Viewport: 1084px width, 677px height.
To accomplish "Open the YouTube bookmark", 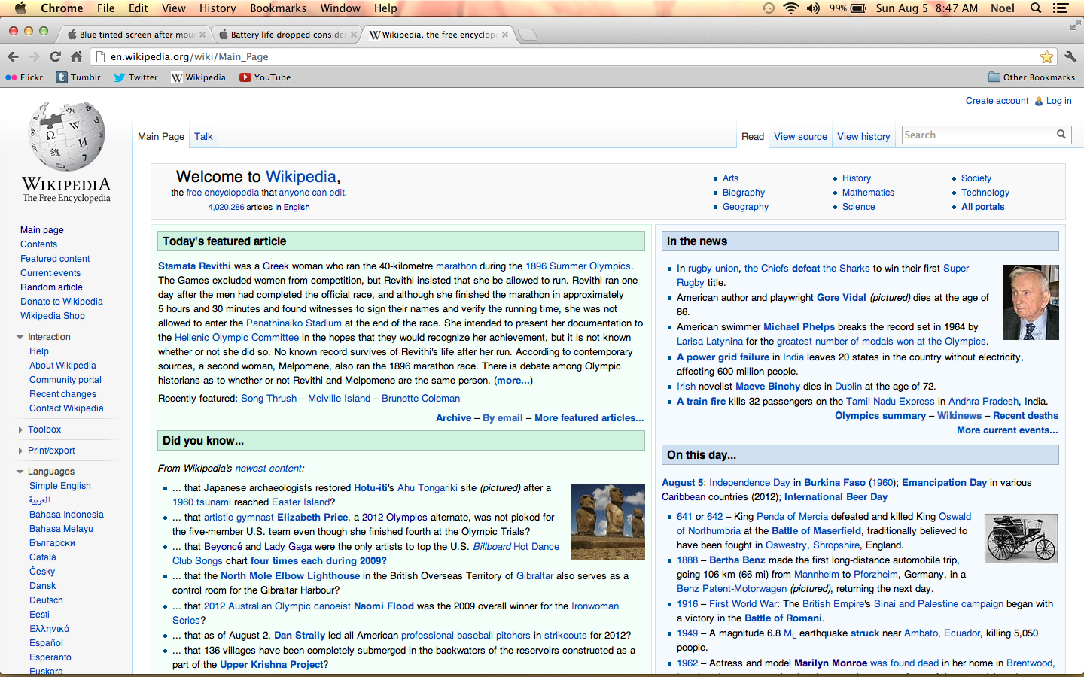I will [265, 77].
